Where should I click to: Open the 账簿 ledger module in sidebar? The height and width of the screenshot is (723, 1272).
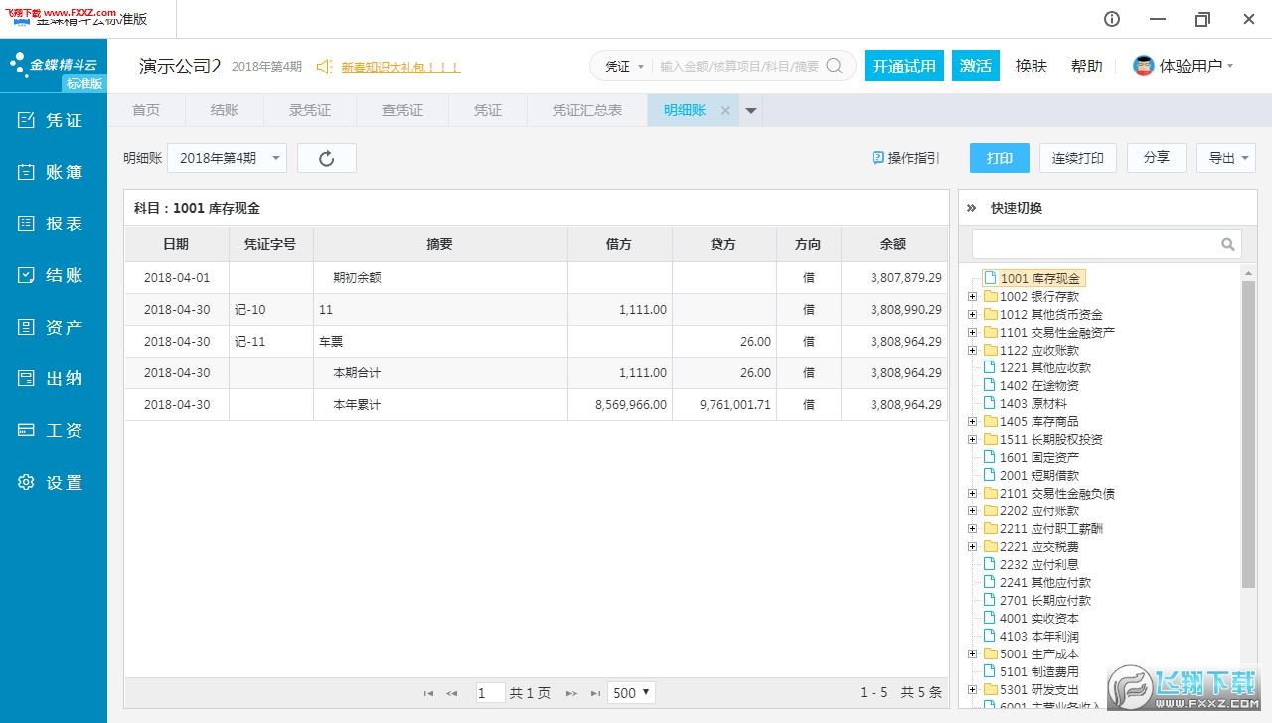pos(53,172)
